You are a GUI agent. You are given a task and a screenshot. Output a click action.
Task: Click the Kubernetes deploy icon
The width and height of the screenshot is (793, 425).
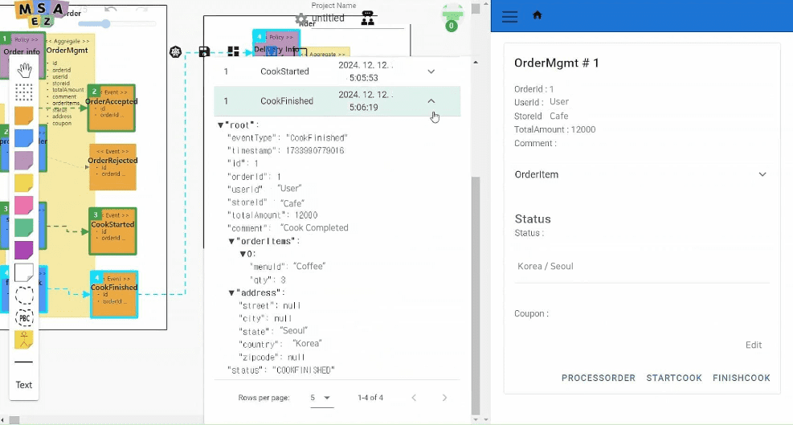pos(176,52)
